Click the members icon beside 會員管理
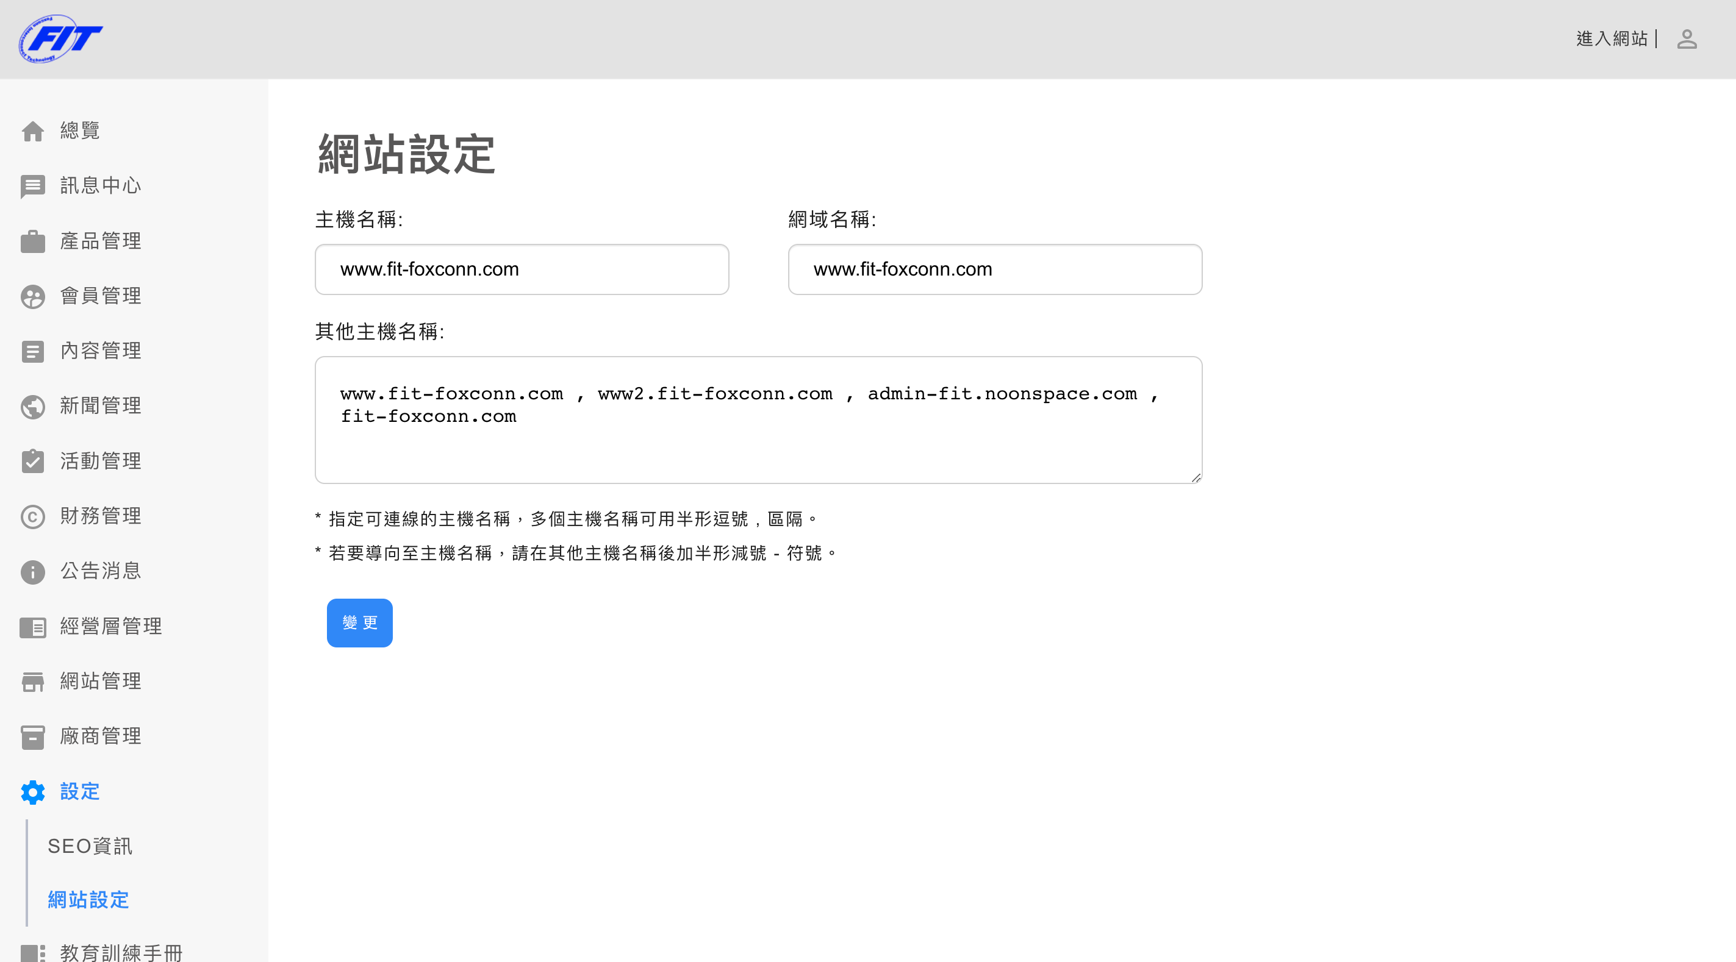1736x962 pixels. tap(32, 296)
